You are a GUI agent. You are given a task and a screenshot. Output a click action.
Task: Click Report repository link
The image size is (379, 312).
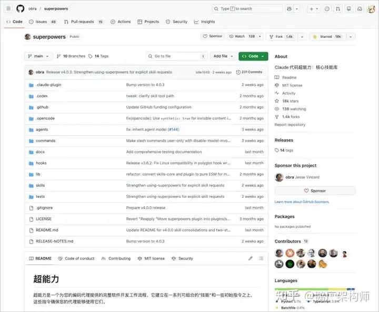[290, 125]
